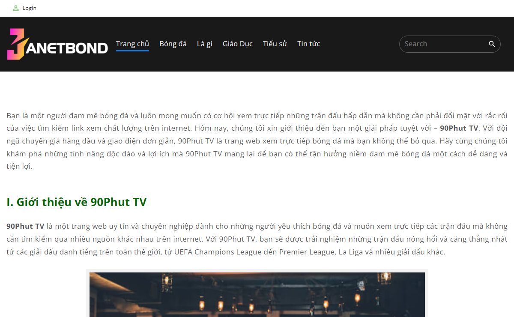Click the words Premier League in the paragraph
The image size is (514, 317).
[307, 252]
